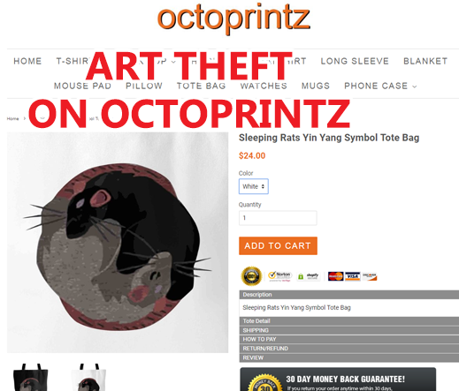Click the MasterCard payment icon
This screenshot has height=391, width=459.
[x=336, y=276]
